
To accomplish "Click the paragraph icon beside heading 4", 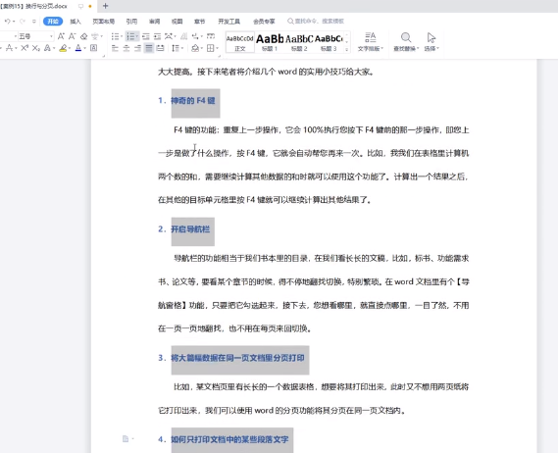I will (x=126, y=438).
